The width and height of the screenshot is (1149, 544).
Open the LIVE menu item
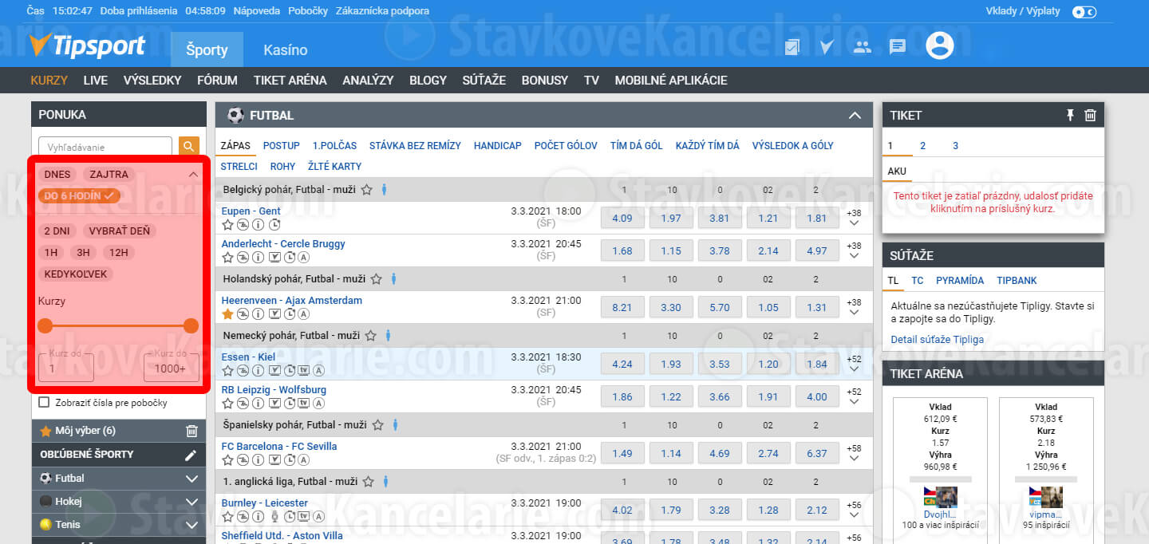tap(96, 80)
